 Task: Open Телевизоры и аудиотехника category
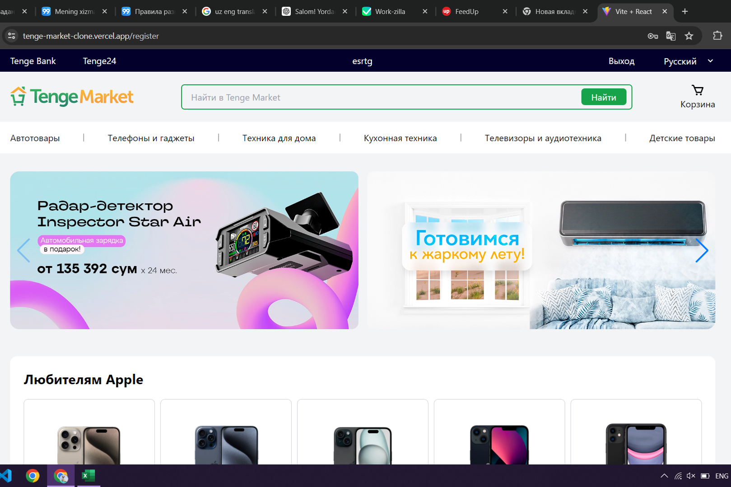(x=543, y=138)
